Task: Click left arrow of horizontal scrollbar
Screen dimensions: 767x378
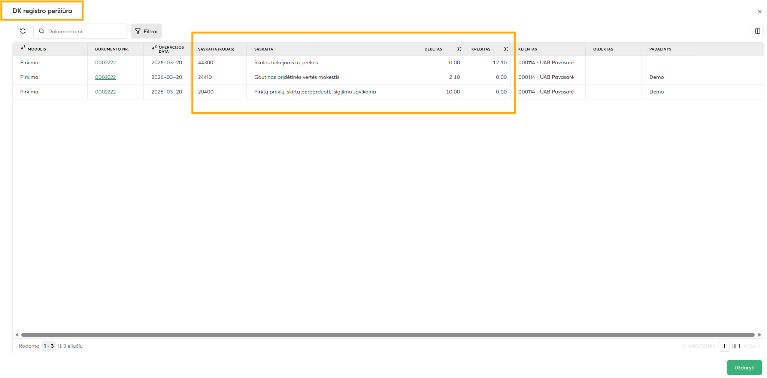Action: 17,335
